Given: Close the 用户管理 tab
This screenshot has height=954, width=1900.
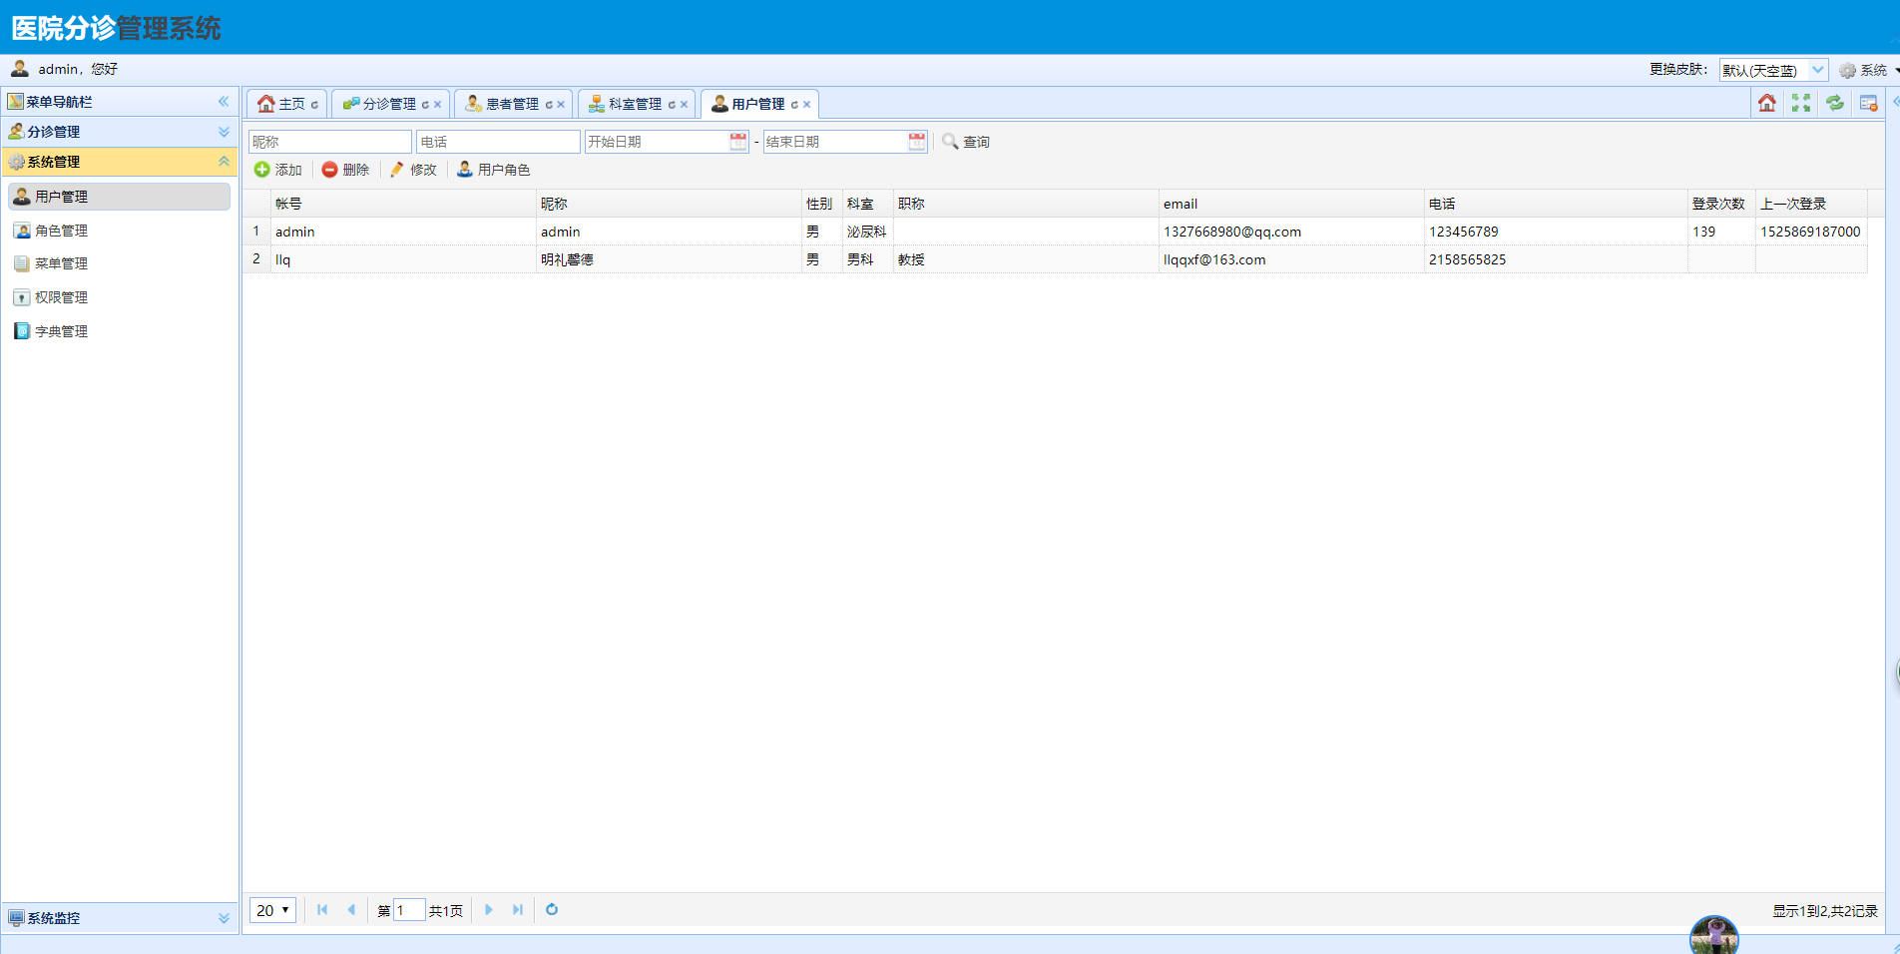Looking at the screenshot, I should pyautogui.click(x=806, y=105).
